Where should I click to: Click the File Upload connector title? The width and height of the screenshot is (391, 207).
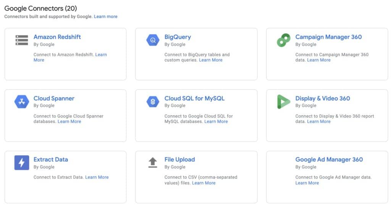pos(179,159)
